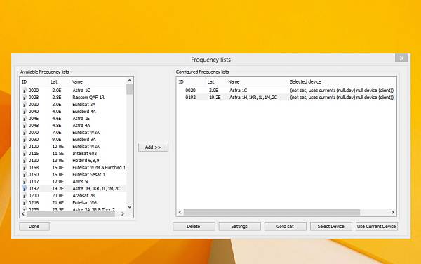Image resolution: width=421 pixels, height=264 pixels.
Task: Click satellite icon beside Rascom QAF 1R
Action: click(x=25, y=97)
